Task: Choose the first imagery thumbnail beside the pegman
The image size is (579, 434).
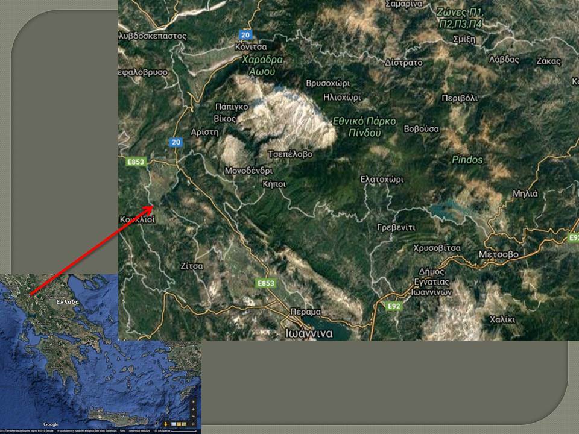Action: coord(174,424)
